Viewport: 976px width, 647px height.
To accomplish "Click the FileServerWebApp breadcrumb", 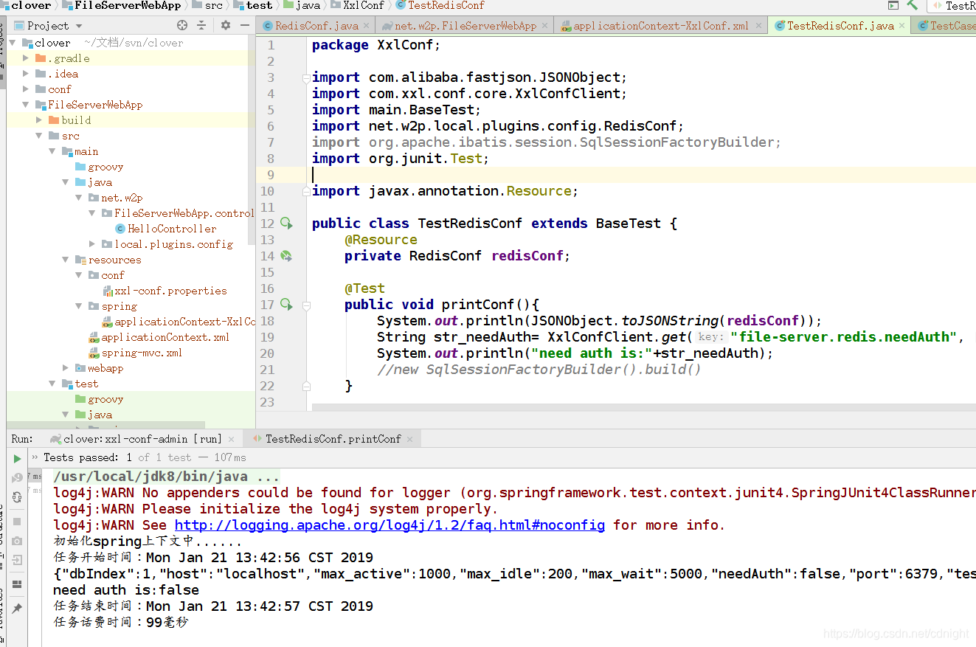I will pyautogui.click(x=122, y=5).
